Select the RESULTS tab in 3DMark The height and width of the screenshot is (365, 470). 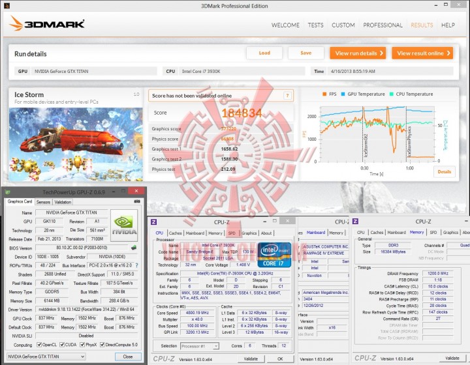coord(422,25)
